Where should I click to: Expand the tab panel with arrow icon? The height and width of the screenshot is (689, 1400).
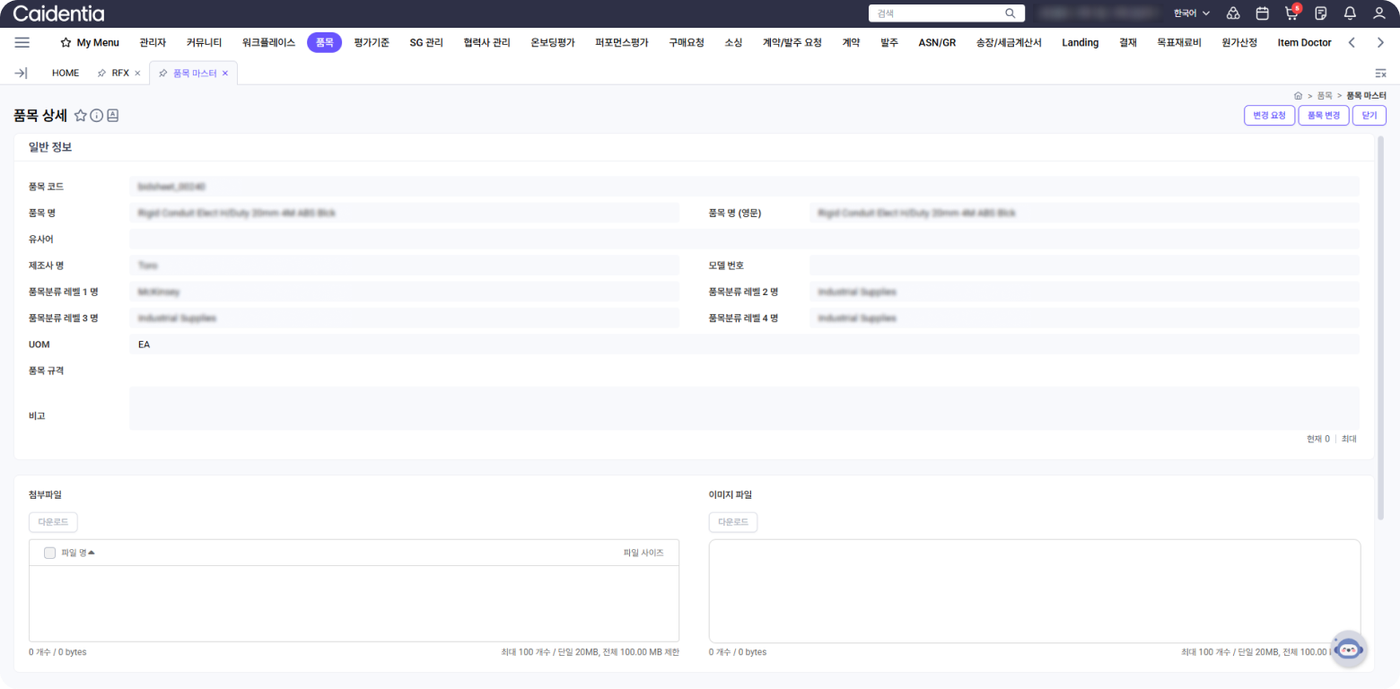tap(22, 74)
